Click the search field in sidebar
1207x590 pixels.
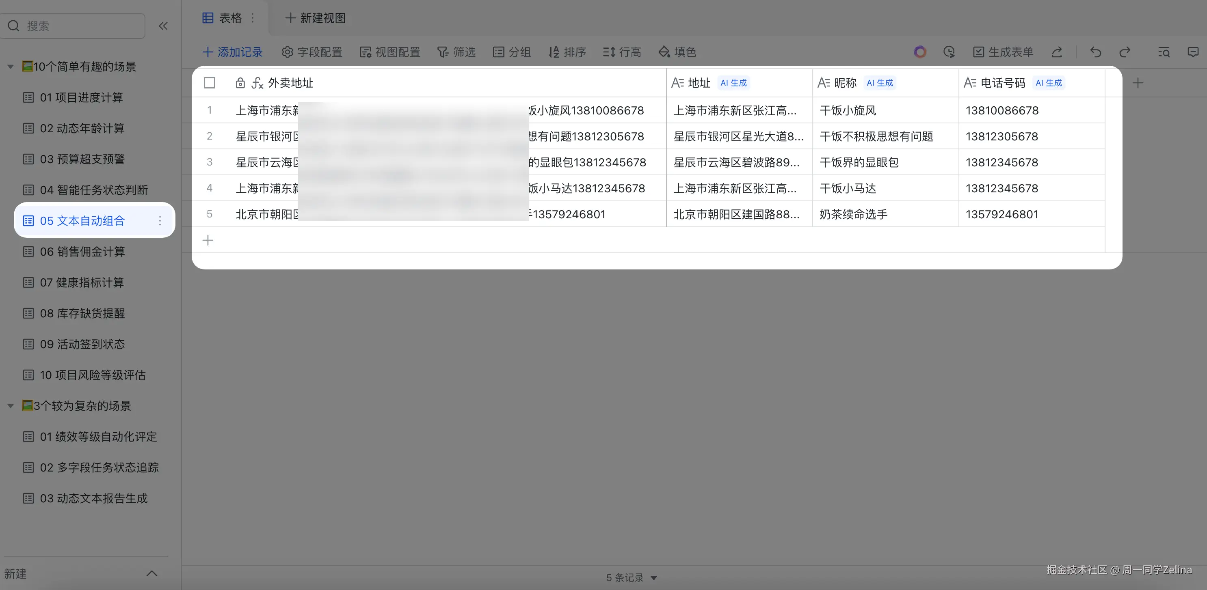73,26
